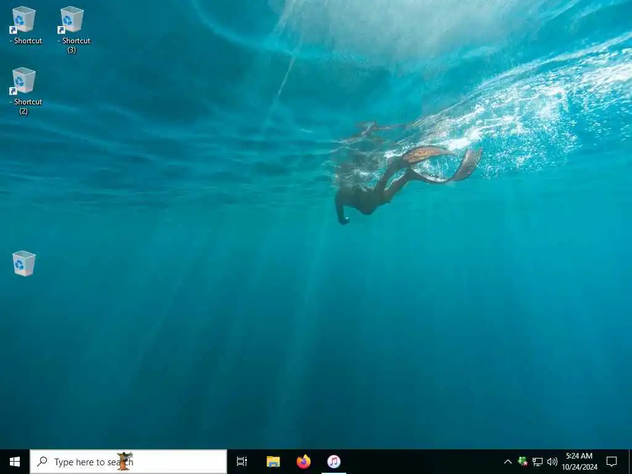Open the Action Center notifications
632x474 pixels.
(x=612, y=462)
